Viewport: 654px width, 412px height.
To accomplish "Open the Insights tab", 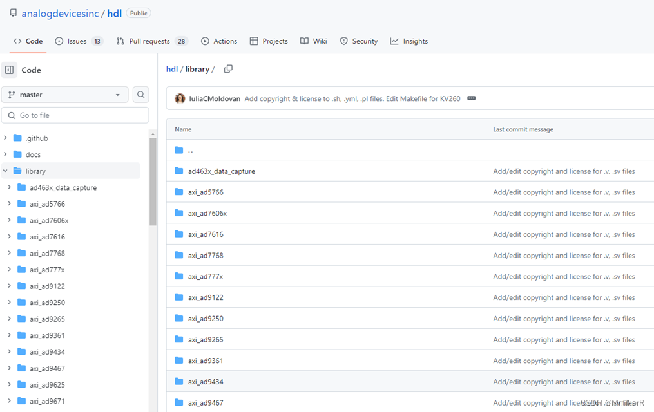I will tap(409, 41).
